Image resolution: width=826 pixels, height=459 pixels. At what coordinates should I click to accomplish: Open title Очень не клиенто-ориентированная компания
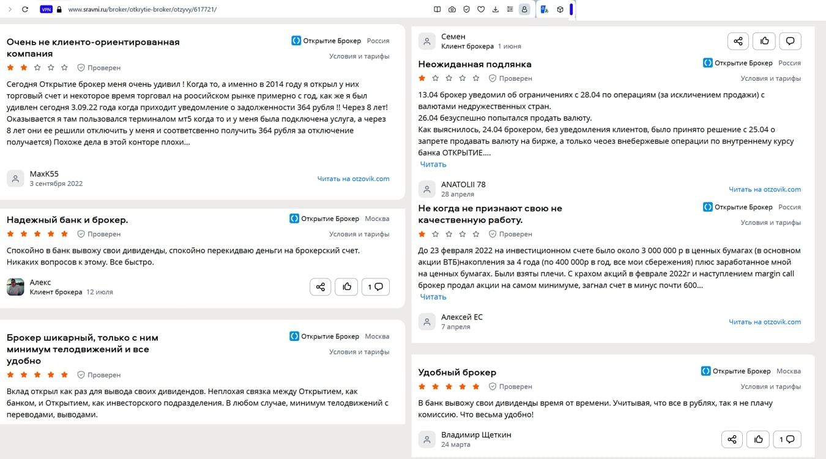[93, 48]
